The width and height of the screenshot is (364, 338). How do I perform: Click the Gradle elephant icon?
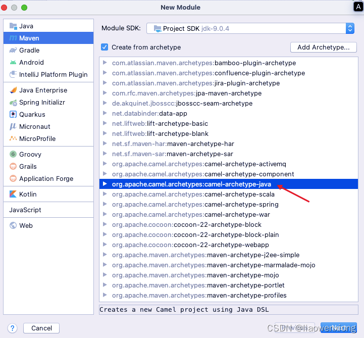coord(13,50)
